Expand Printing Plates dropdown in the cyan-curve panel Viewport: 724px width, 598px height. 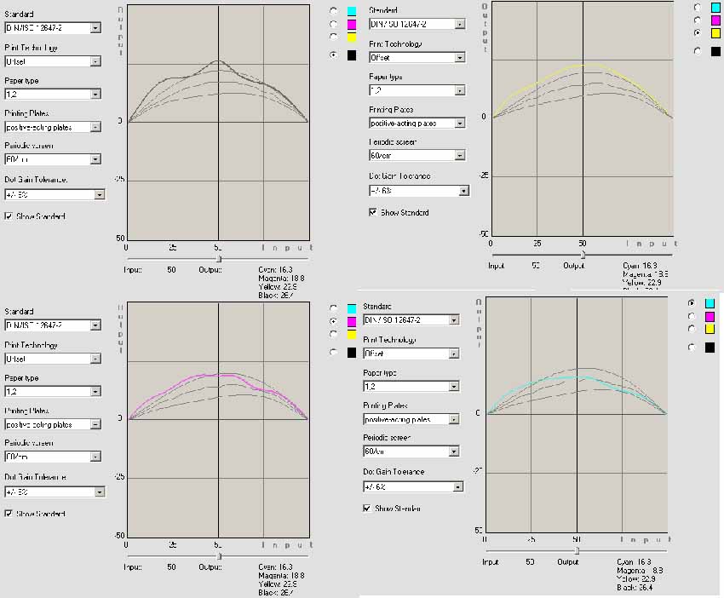pyautogui.click(x=454, y=419)
